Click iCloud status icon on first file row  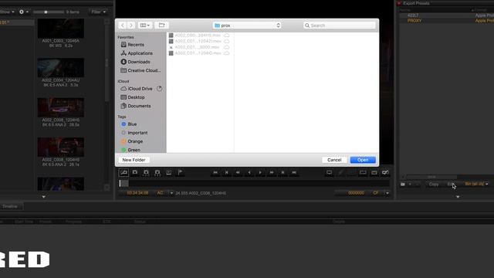[226, 35]
